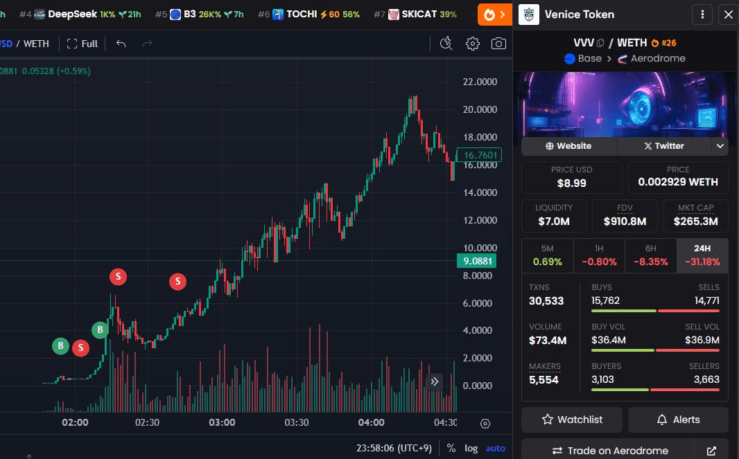Open the timezone clock (UTC+9) selector
This screenshot has height=459, width=739.
tap(394, 448)
